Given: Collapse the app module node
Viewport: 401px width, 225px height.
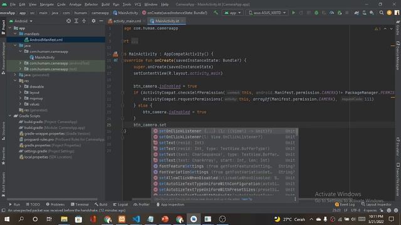Looking at the screenshot, I should (10, 28).
